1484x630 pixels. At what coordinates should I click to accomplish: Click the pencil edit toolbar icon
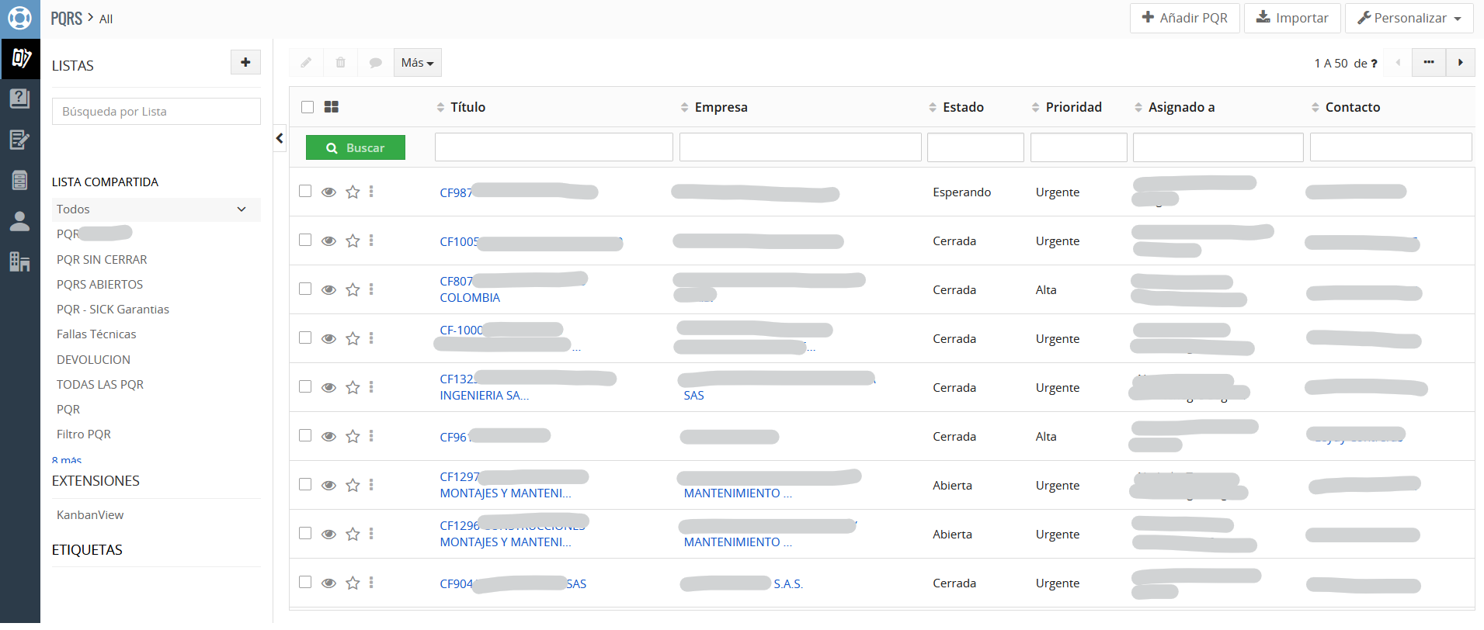click(x=306, y=63)
